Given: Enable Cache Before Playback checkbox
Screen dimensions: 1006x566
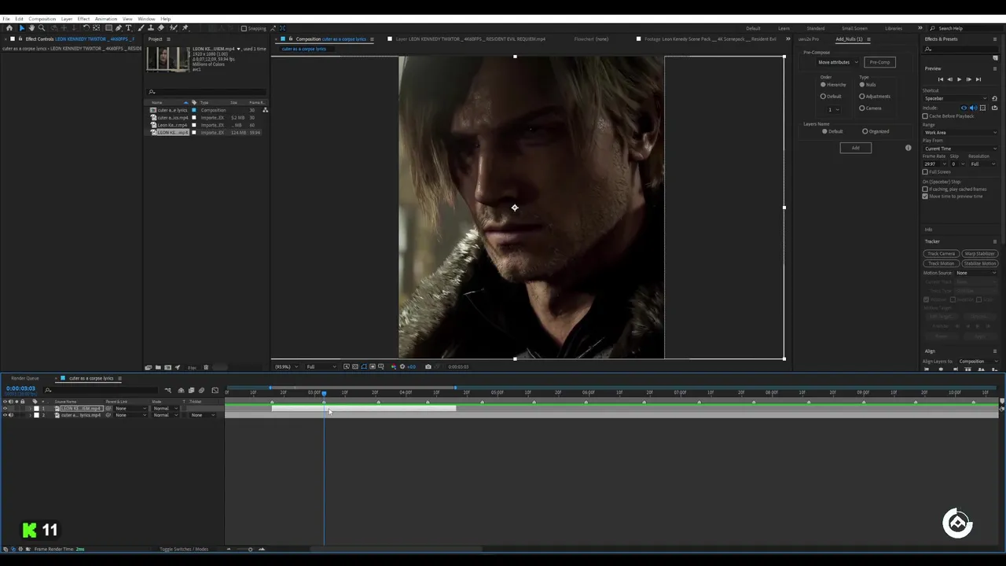Looking at the screenshot, I should 925,116.
